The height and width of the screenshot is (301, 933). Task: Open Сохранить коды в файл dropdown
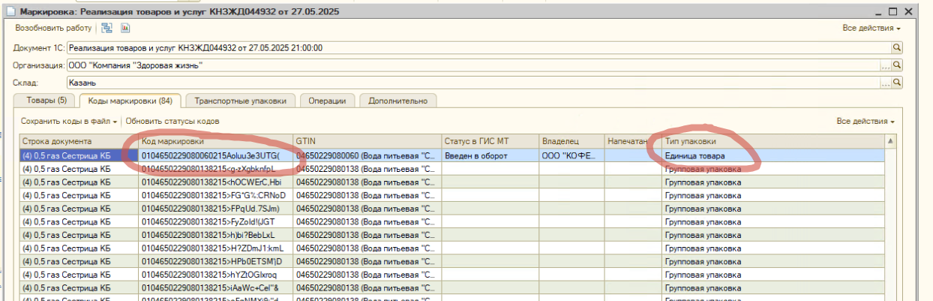click(69, 121)
